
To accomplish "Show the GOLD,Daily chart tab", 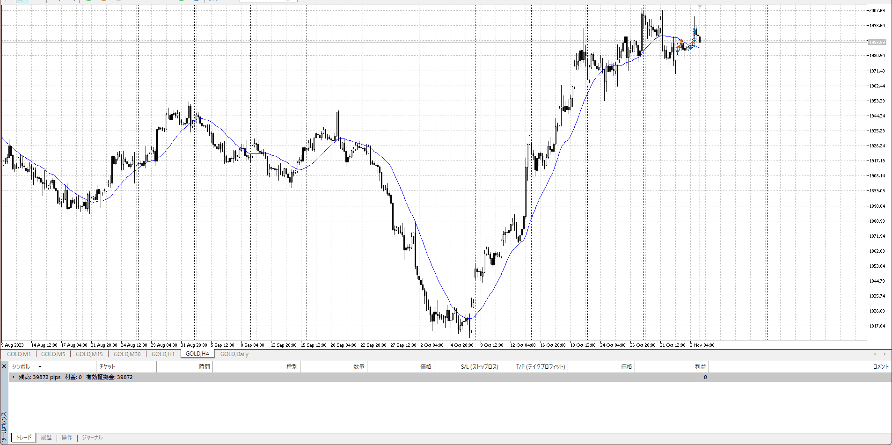I will (x=234, y=354).
